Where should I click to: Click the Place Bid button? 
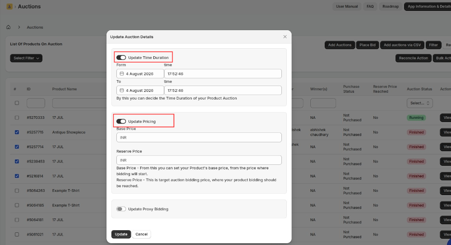click(x=367, y=45)
